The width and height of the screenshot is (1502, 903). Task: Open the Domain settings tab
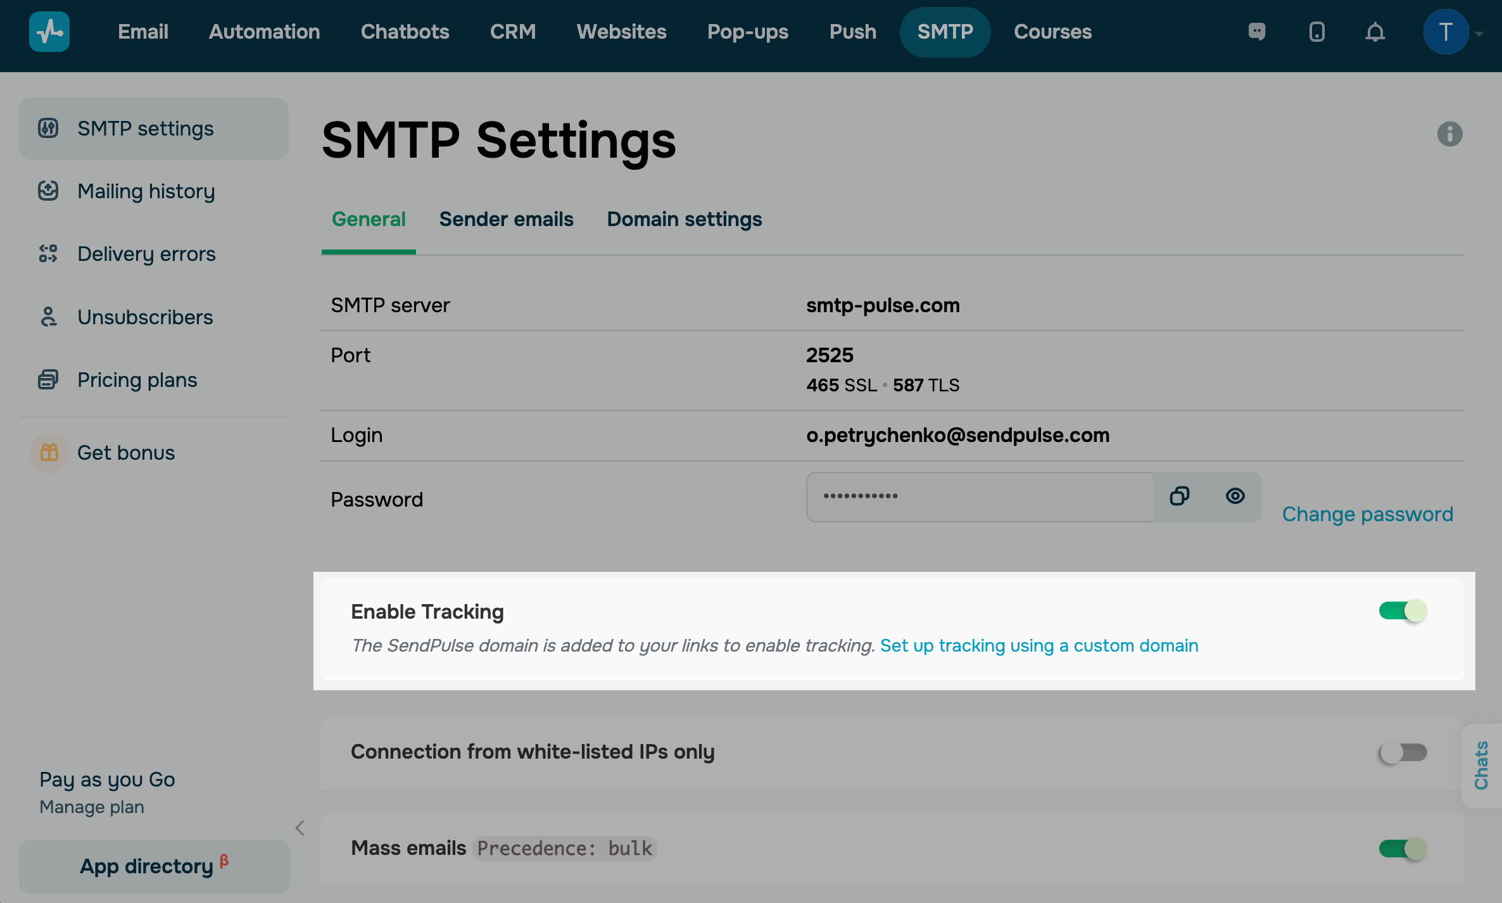pos(684,220)
